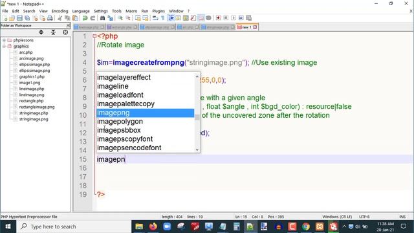This screenshot has height=233, width=414.
Task: Click the Save All toolbar icon
Action: tap(27, 18)
